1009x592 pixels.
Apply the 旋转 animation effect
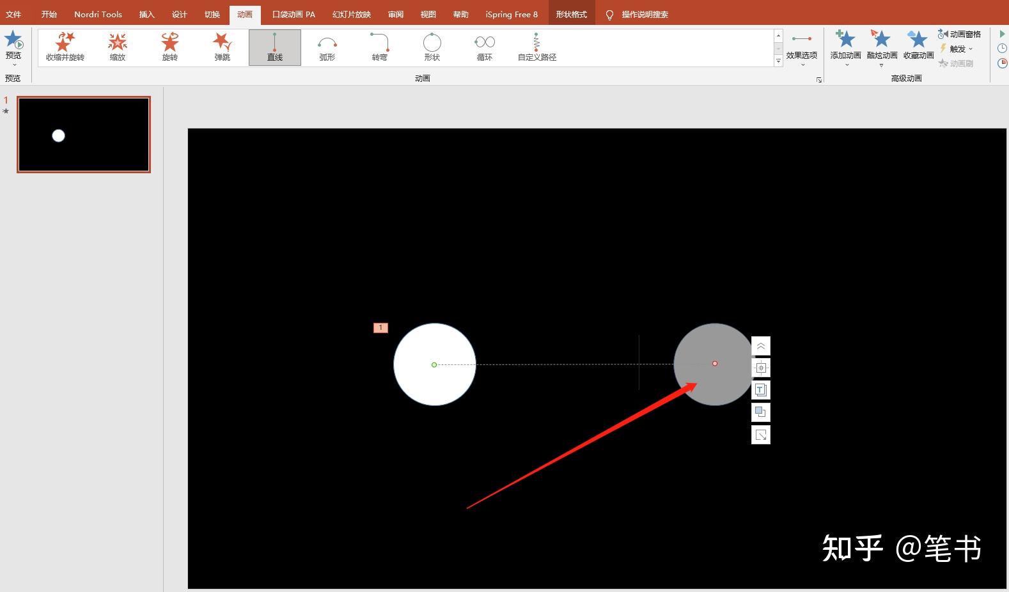pyautogui.click(x=170, y=47)
